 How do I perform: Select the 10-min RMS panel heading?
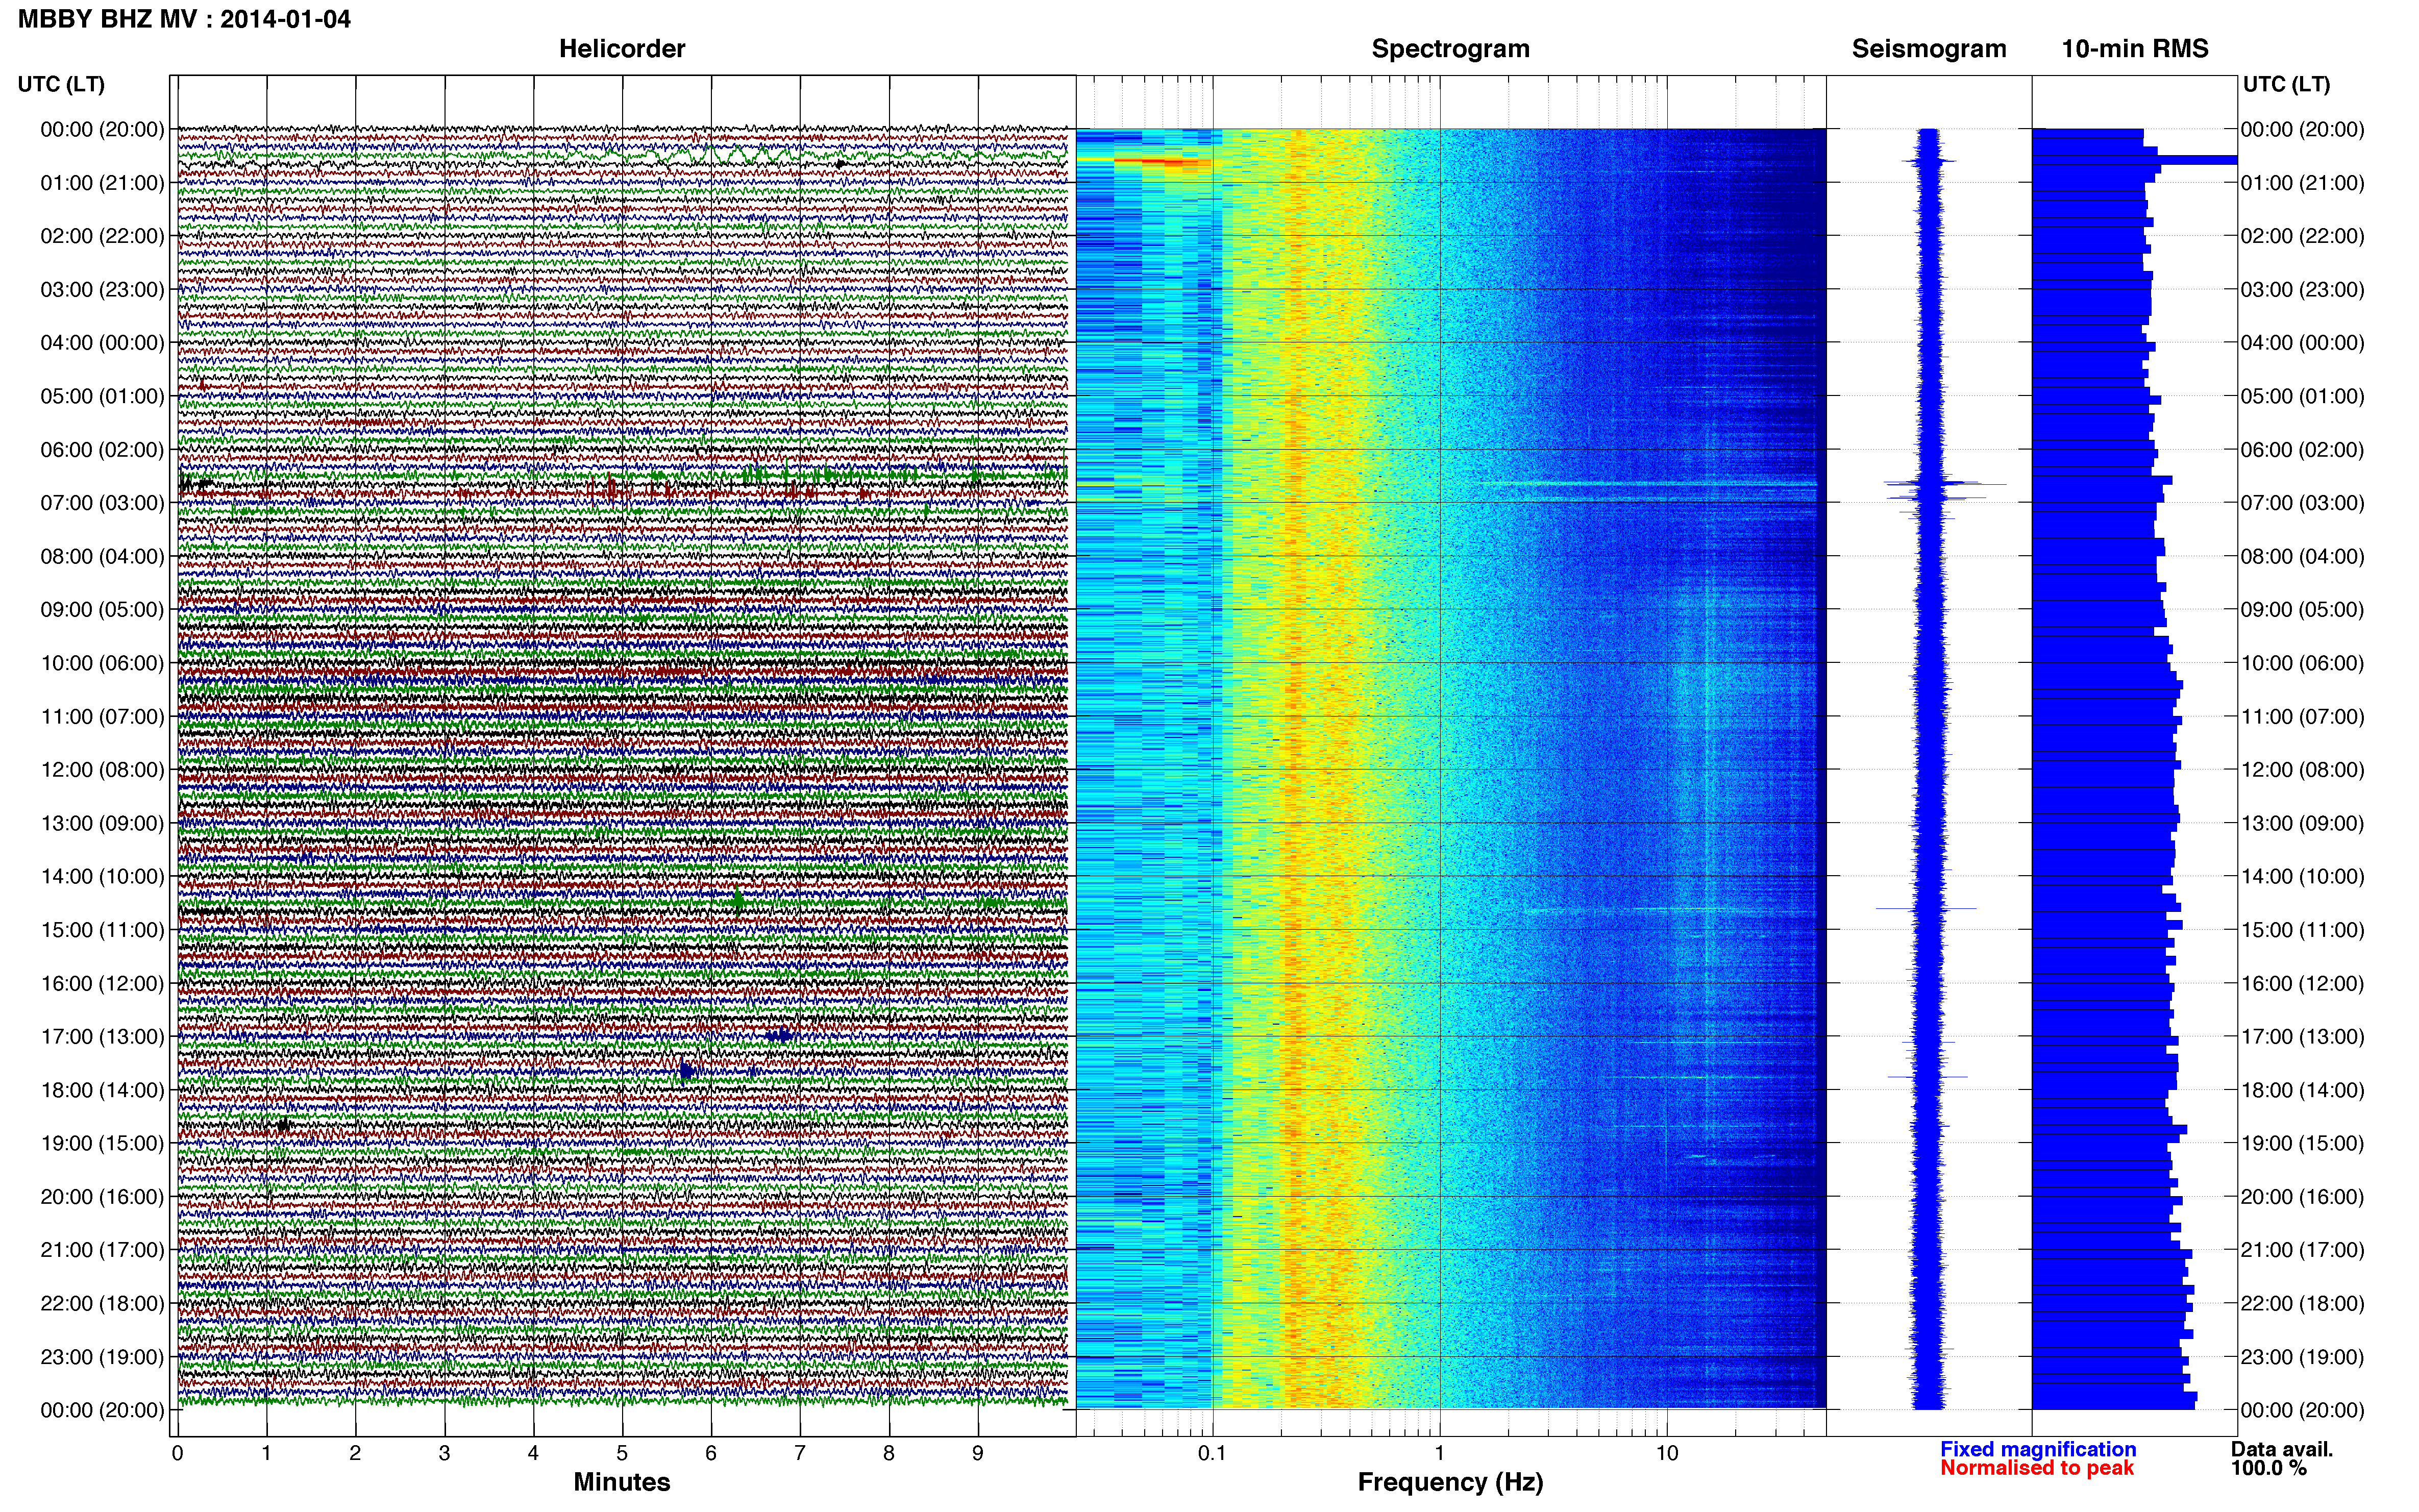(2134, 49)
